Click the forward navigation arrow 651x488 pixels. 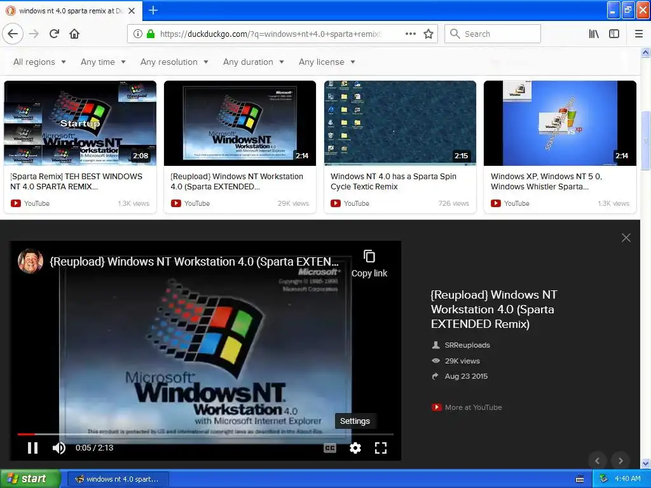34,34
